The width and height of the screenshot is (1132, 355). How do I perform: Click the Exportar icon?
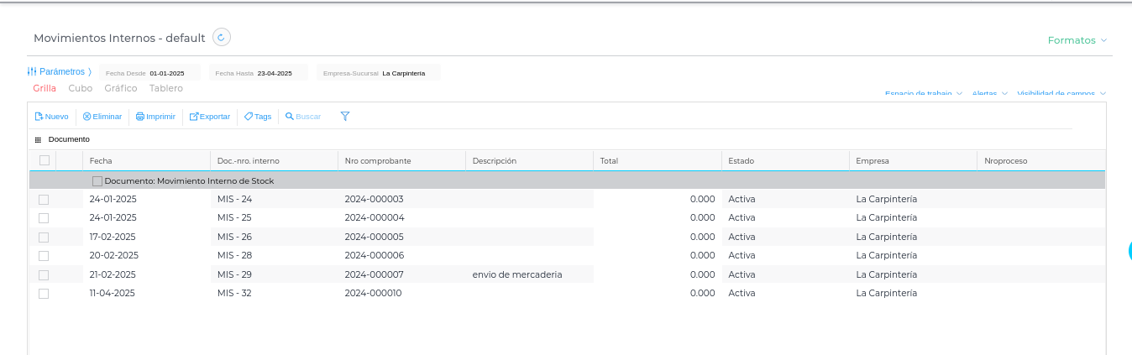click(x=194, y=117)
